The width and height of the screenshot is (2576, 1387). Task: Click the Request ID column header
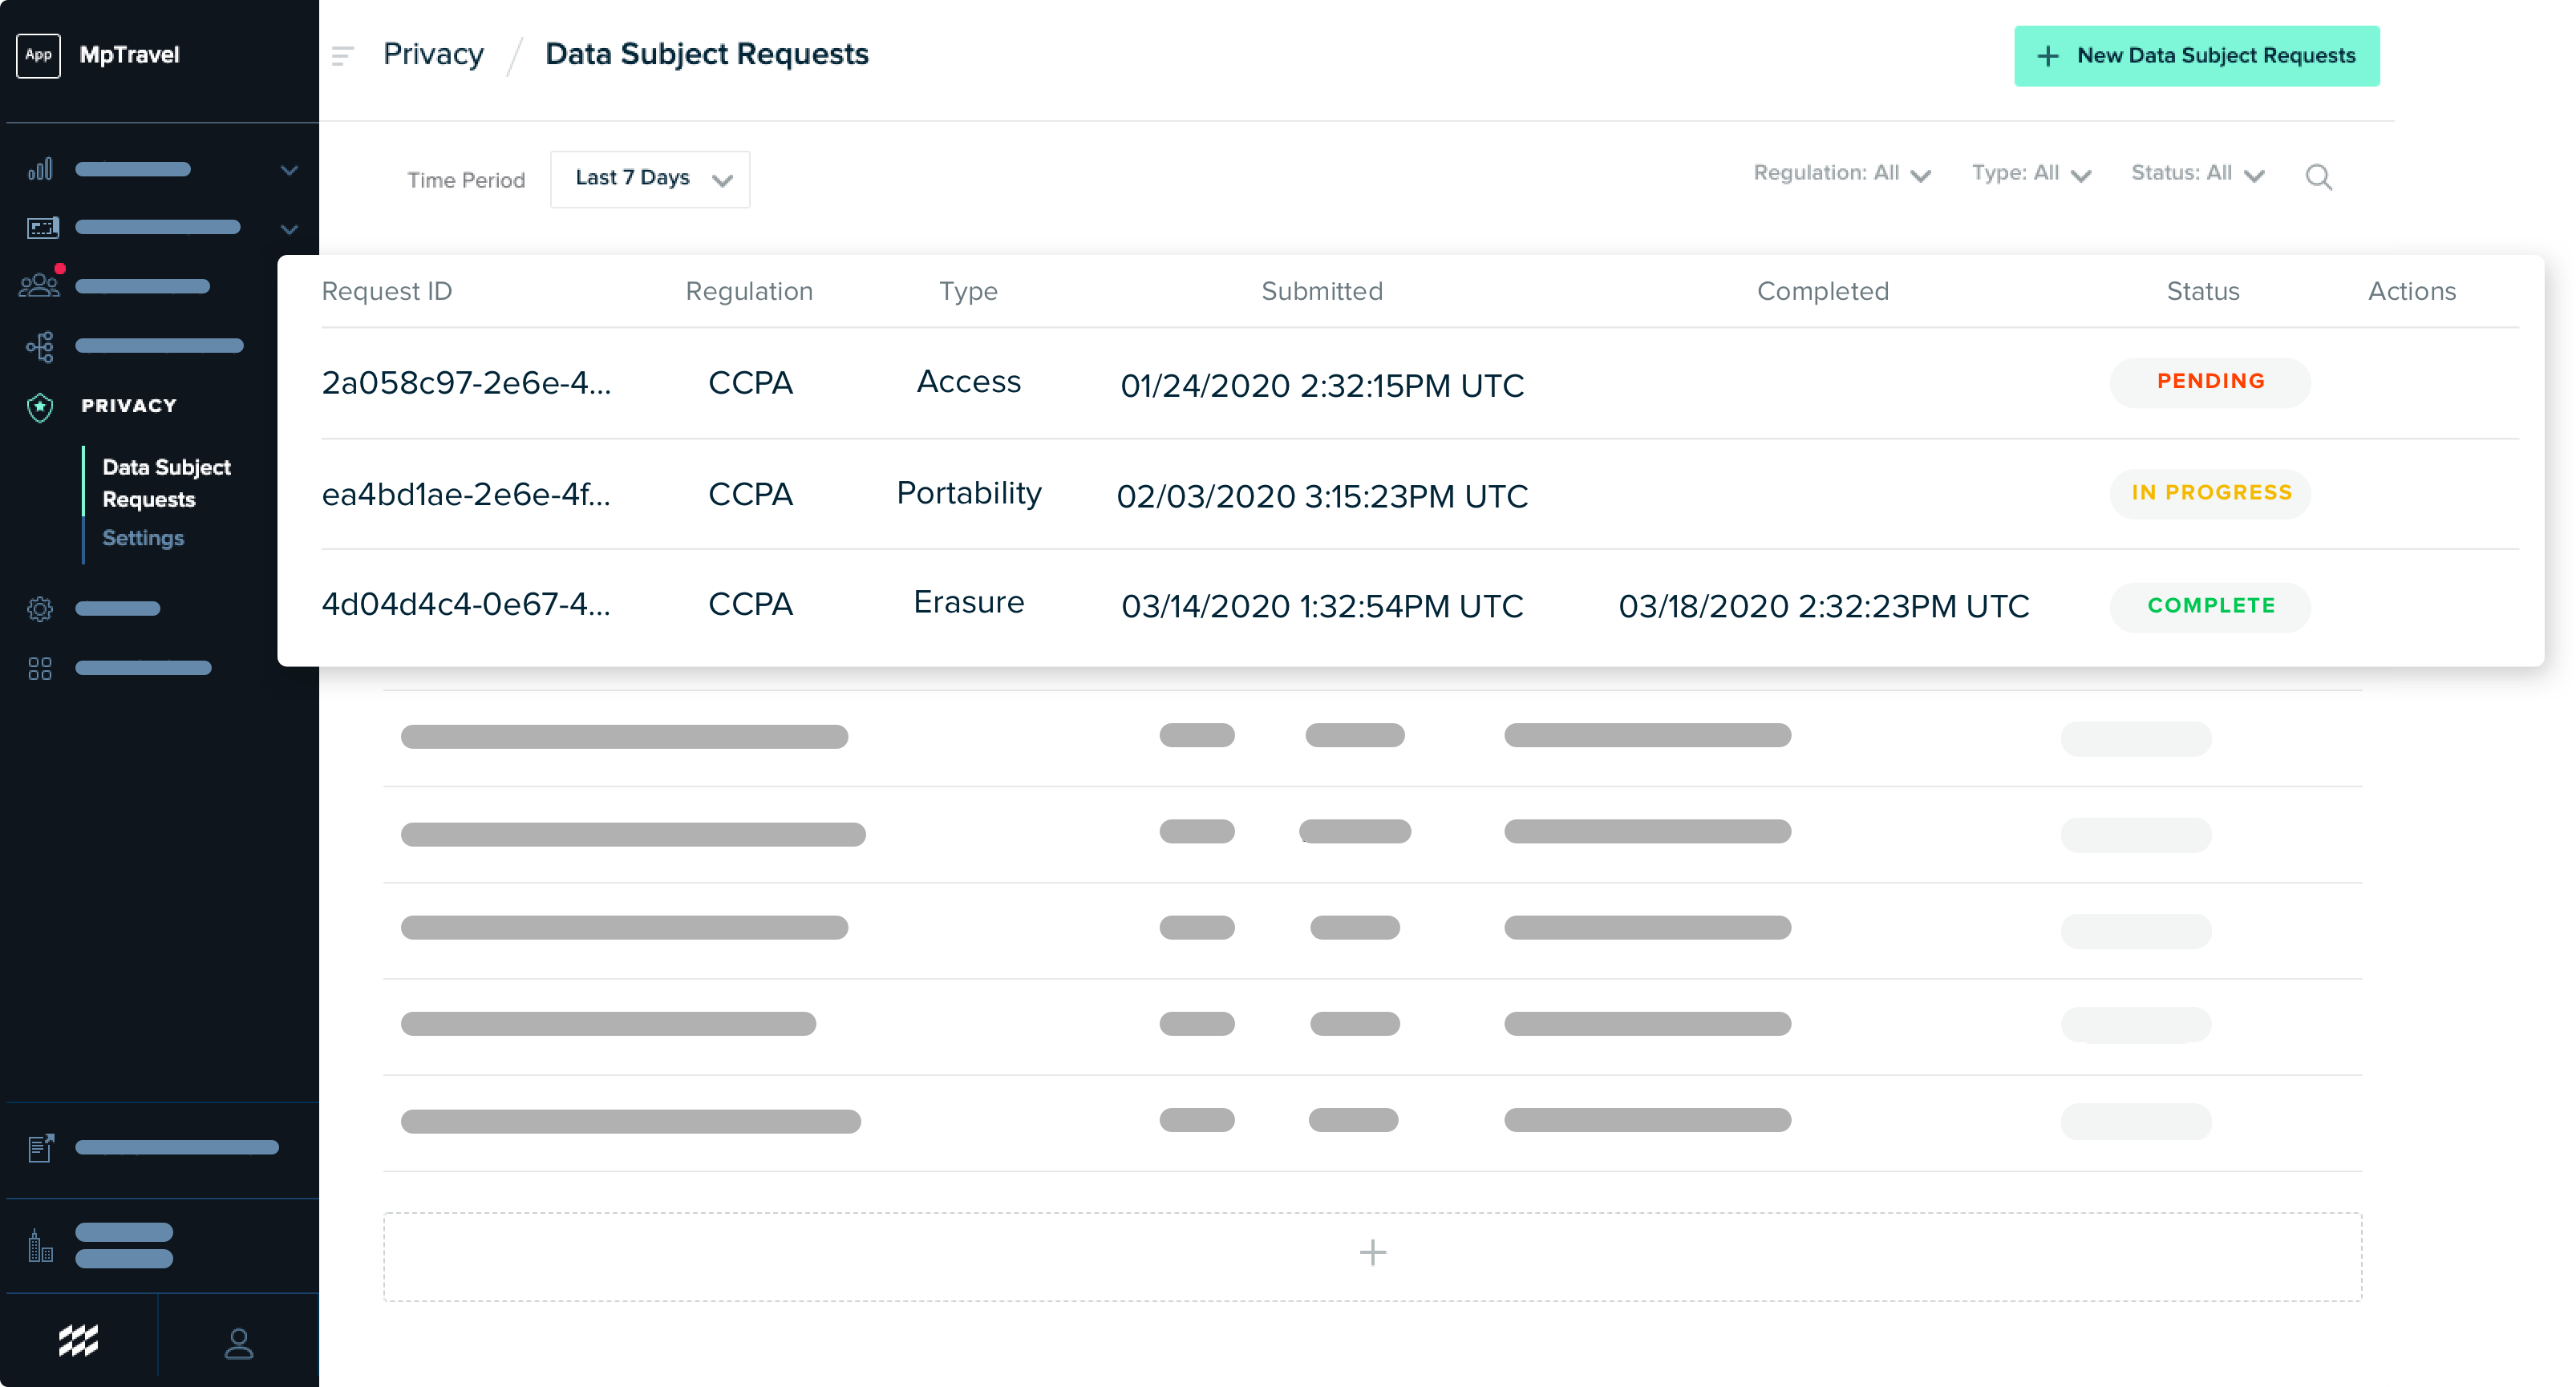[387, 291]
